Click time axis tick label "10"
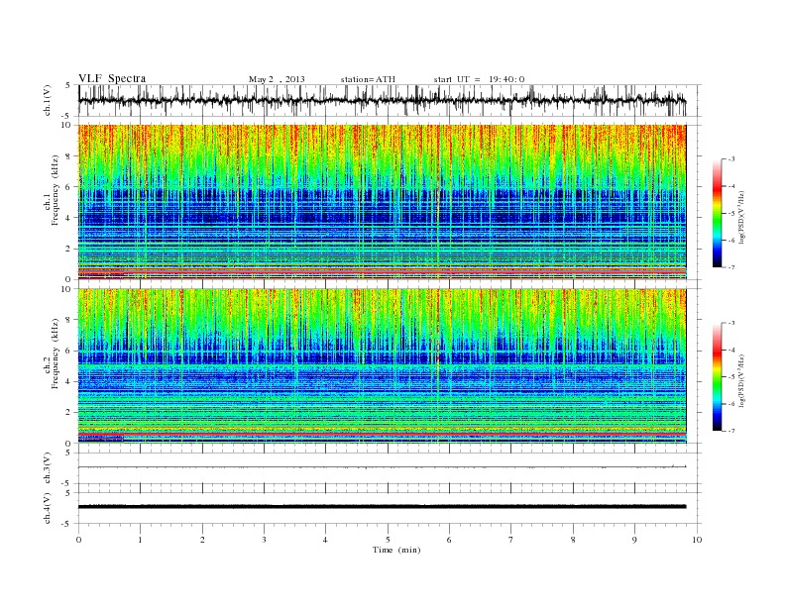 (697, 540)
